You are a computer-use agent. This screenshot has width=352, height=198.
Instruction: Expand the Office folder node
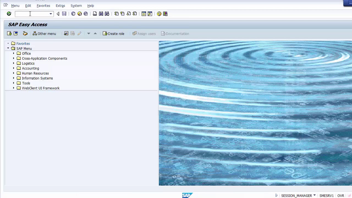(x=13, y=53)
